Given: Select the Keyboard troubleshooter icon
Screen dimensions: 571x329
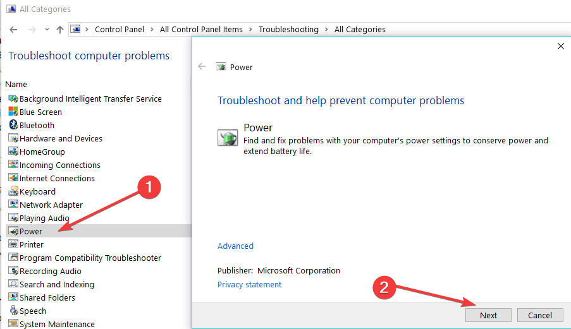Looking at the screenshot, I should pyautogui.click(x=13, y=191).
